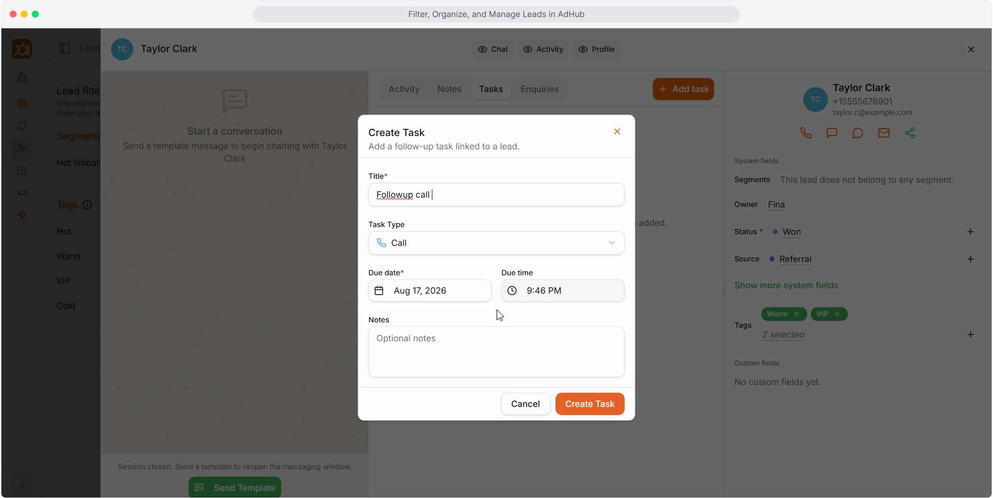Open the Owner Fina dropdown

(x=776, y=204)
